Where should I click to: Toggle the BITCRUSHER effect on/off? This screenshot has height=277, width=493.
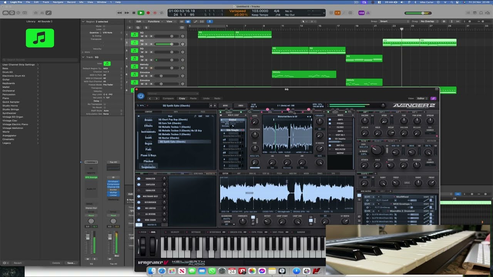click(x=139, y=202)
